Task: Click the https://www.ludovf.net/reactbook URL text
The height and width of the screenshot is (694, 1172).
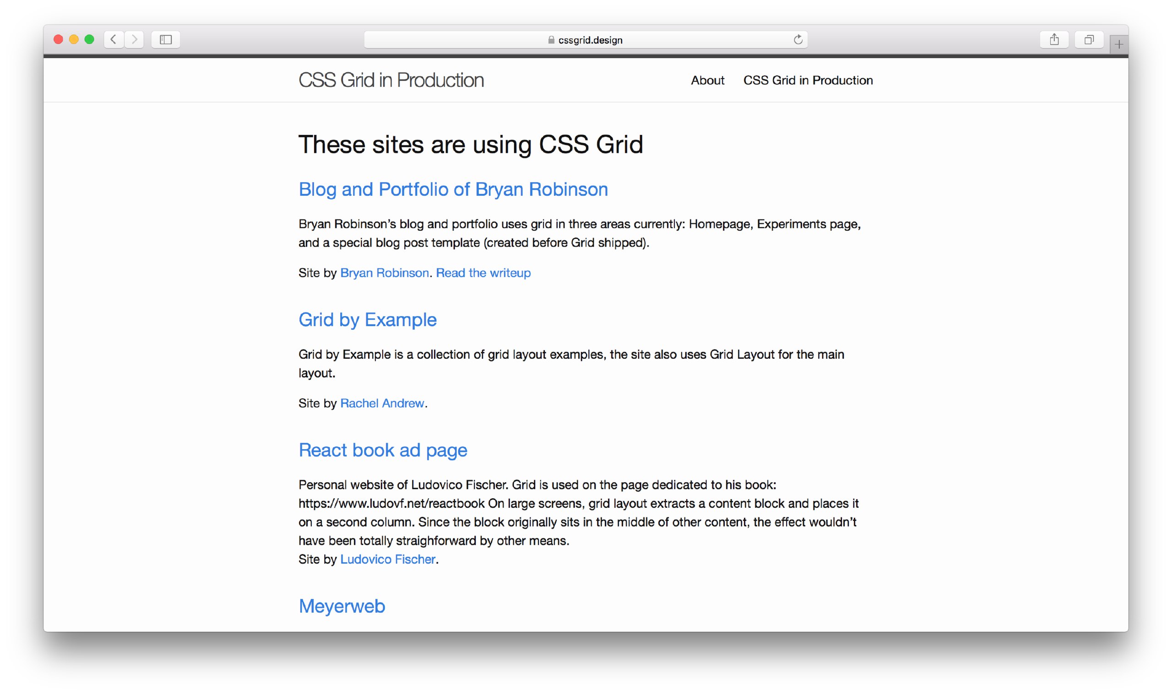Action: pyautogui.click(x=391, y=504)
